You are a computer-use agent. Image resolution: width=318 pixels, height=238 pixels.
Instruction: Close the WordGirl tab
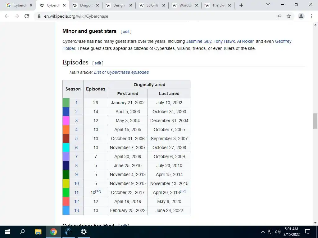point(197,6)
